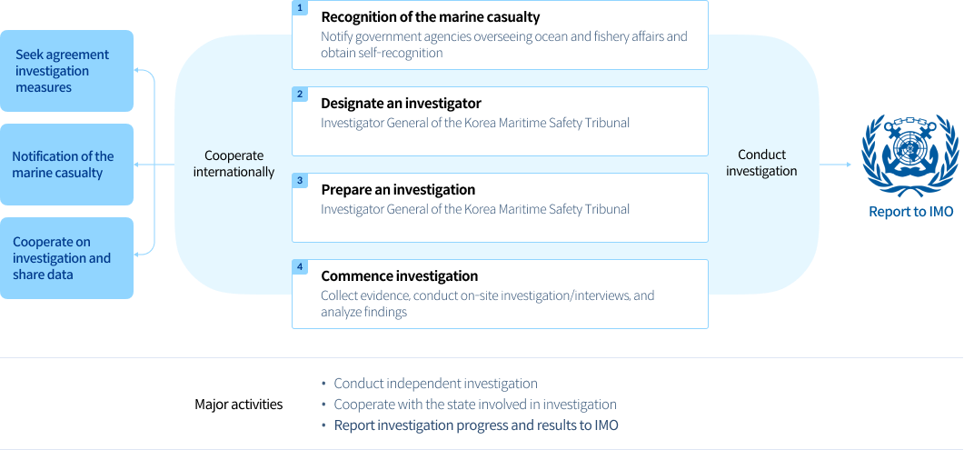Click the Report to IMO label

(x=909, y=212)
